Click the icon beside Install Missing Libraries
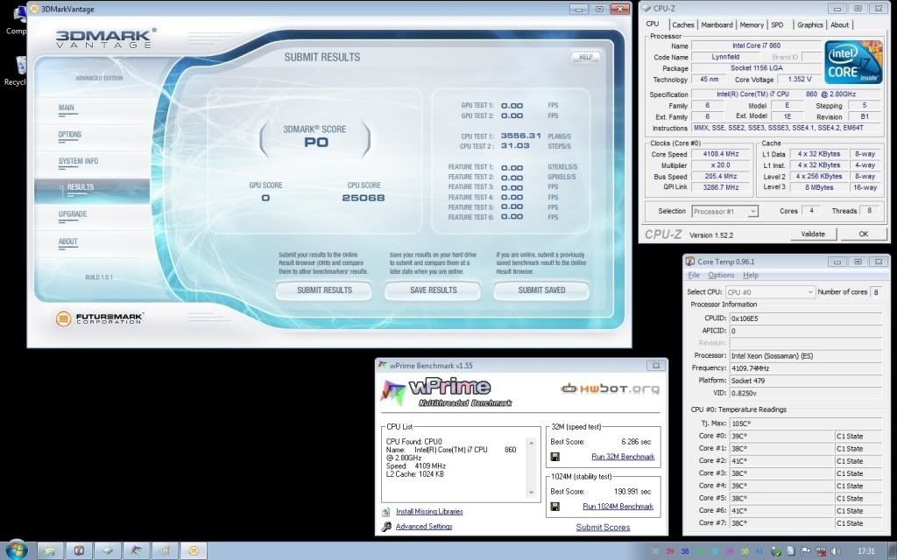Image resolution: width=897 pixels, height=560 pixels. pyautogui.click(x=386, y=511)
